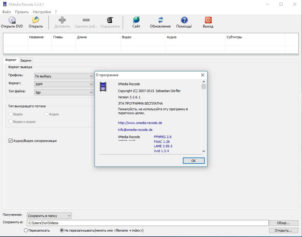
Task: Click the info@xmedia-recode.de email link
Action: pyautogui.click(x=135, y=130)
